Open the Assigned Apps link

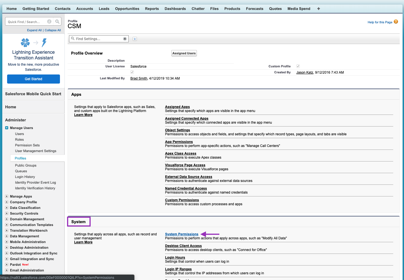pos(178,107)
